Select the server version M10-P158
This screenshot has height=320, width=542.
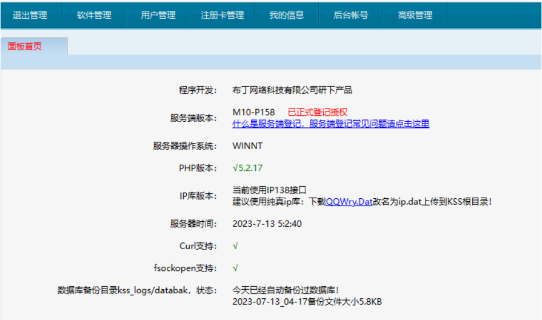click(x=254, y=112)
